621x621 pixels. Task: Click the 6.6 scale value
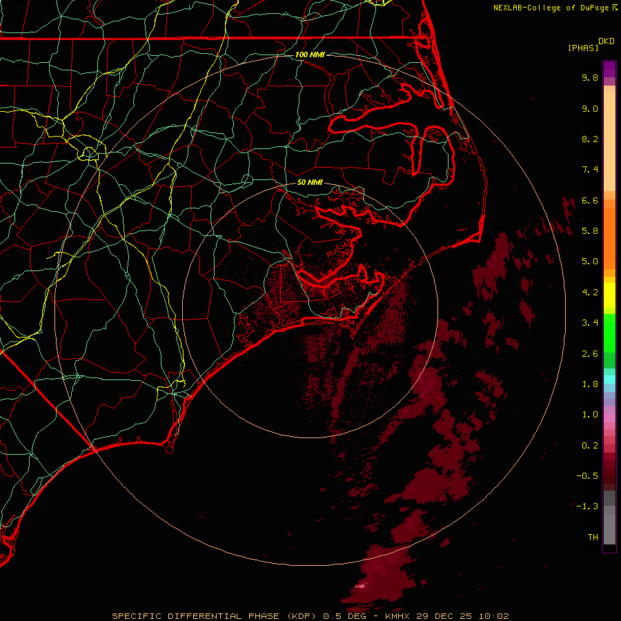(590, 200)
